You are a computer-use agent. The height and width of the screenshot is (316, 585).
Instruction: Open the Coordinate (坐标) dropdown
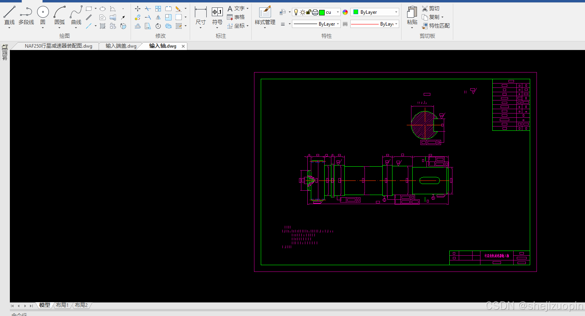238,26
